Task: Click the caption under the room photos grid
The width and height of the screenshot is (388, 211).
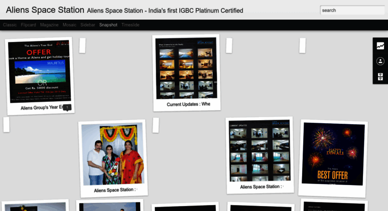Action: pyautogui.click(x=262, y=187)
